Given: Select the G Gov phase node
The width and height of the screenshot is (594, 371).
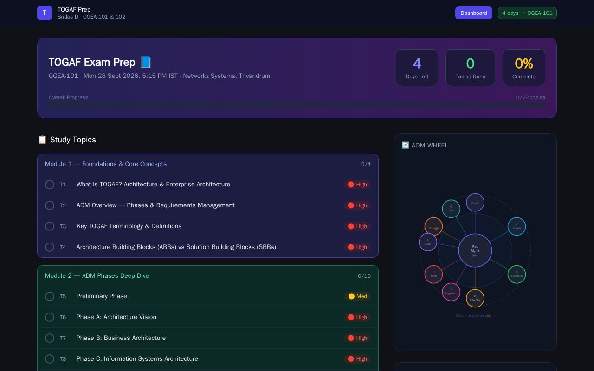Looking at the screenshot, I should pyautogui.click(x=451, y=209).
